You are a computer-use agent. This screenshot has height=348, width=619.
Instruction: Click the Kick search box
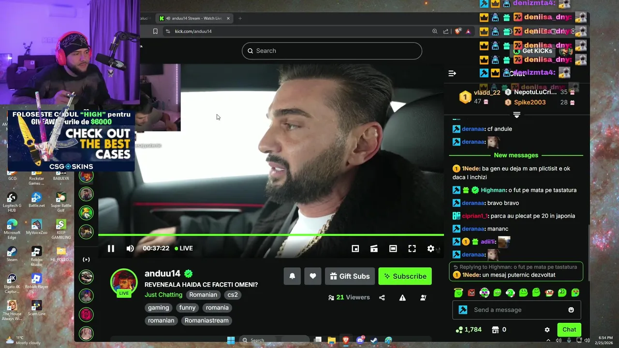point(332,51)
